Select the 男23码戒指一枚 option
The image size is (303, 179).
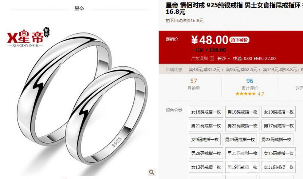pos(276,140)
